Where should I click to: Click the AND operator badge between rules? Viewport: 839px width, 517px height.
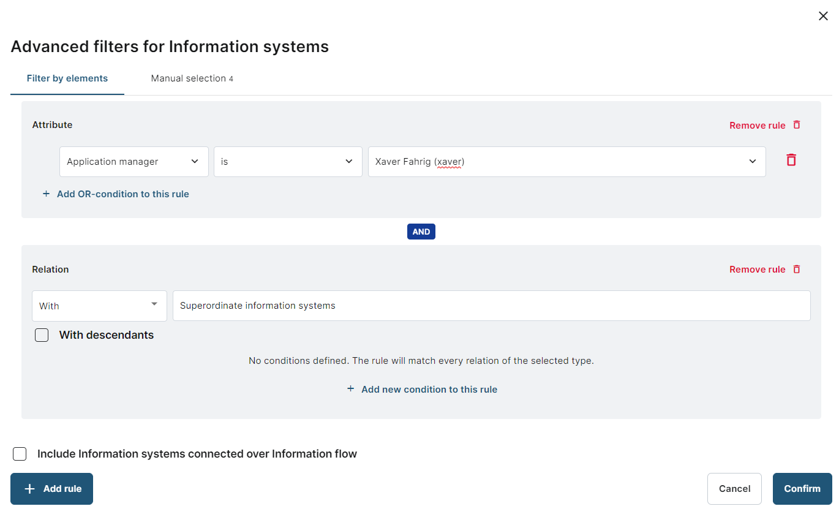pos(421,232)
